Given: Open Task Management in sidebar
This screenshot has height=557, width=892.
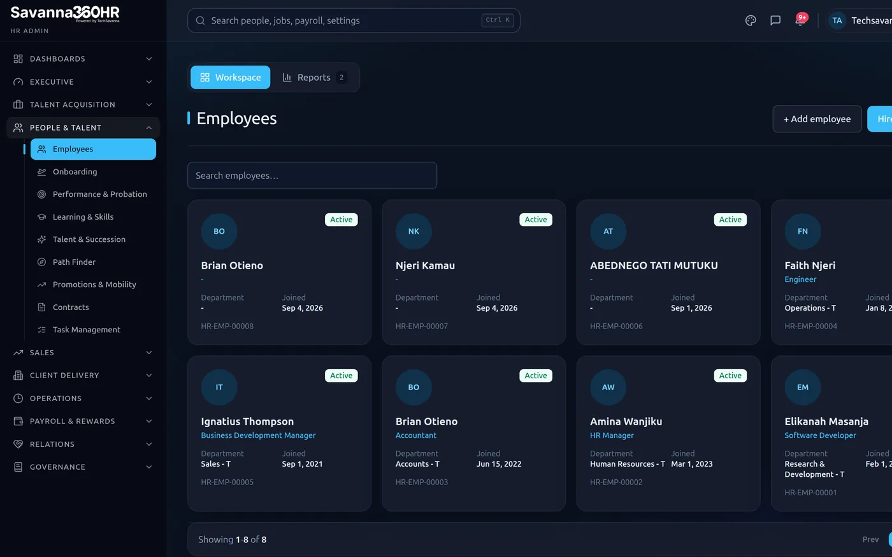Looking at the screenshot, I should 93,330.
